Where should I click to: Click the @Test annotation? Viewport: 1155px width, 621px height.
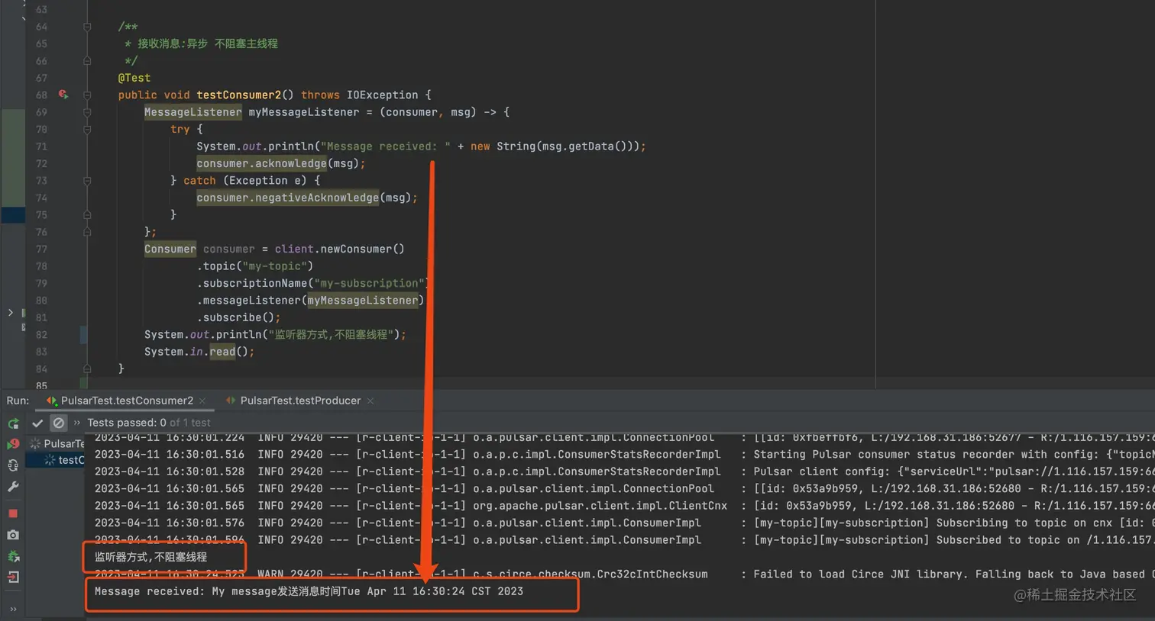134,78
